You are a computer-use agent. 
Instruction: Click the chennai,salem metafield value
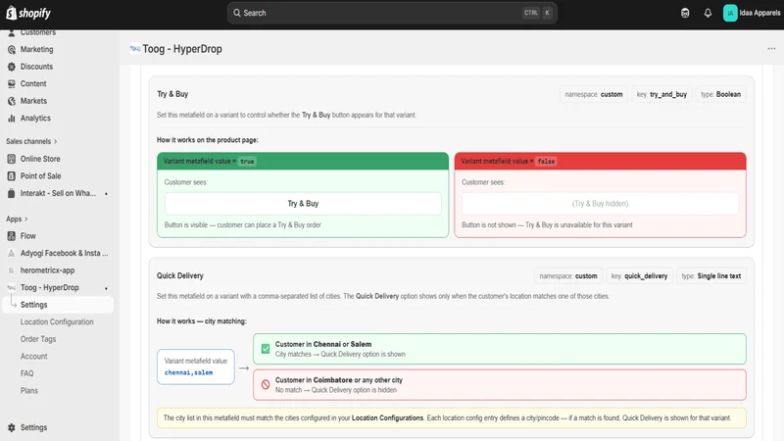tap(188, 373)
